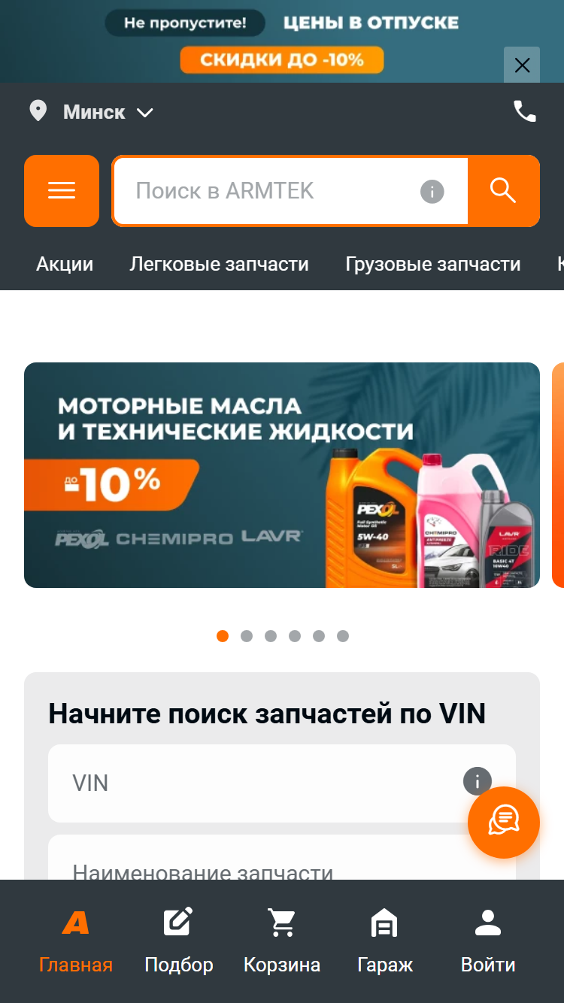Open Грузовые запчасти category

pyautogui.click(x=433, y=264)
